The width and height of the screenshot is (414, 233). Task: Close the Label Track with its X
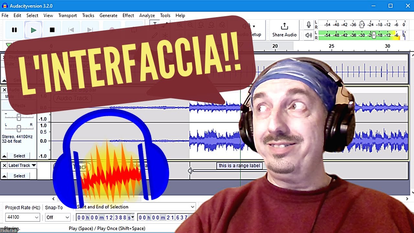(5, 165)
